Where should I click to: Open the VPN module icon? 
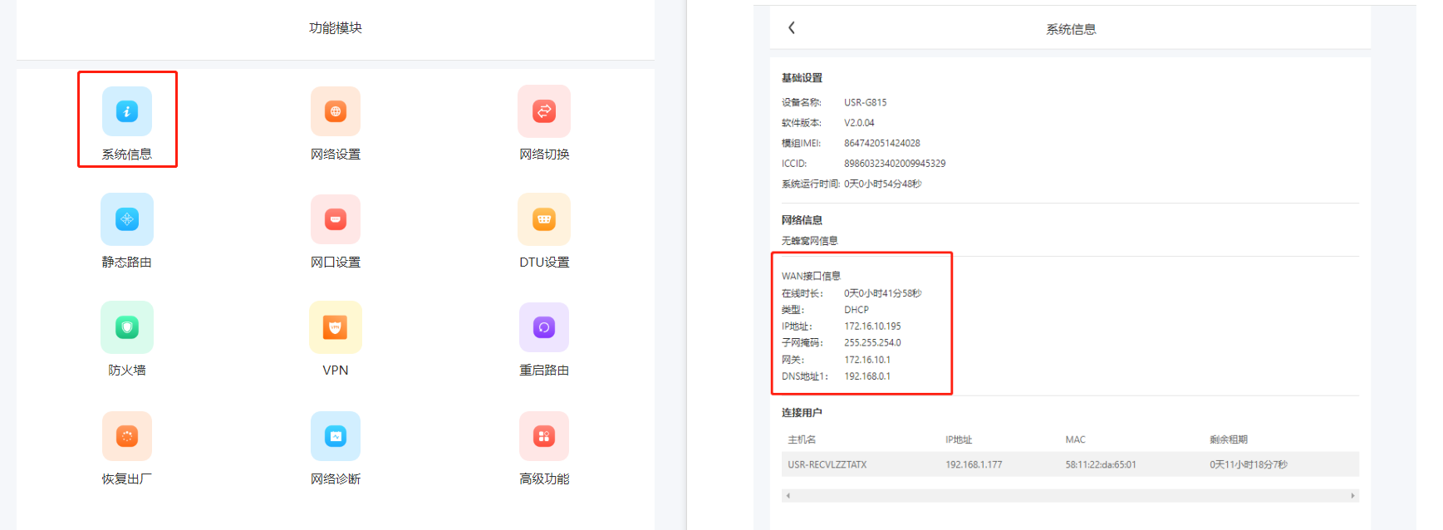click(x=336, y=327)
